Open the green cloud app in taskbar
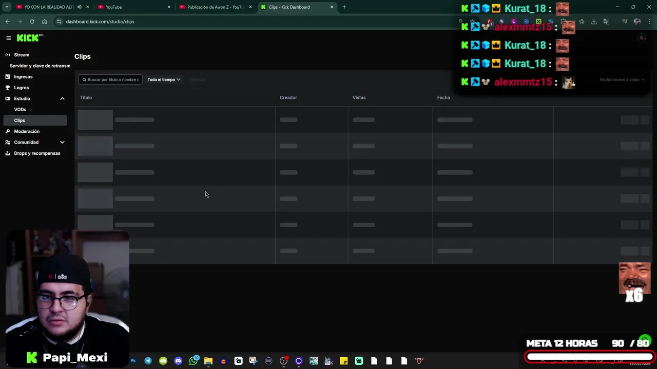This screenshot has width=657, height=369. click(163, 361)
